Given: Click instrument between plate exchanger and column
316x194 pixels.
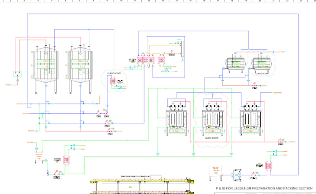Looking at the screenshot, I should (x=171, y=52).
